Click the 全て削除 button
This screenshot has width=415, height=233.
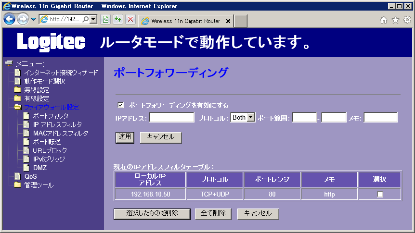(x=213, y=214)
